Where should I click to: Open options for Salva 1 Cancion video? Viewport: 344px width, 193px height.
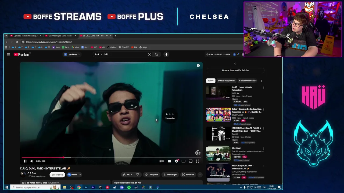click(x=264, y=109)
